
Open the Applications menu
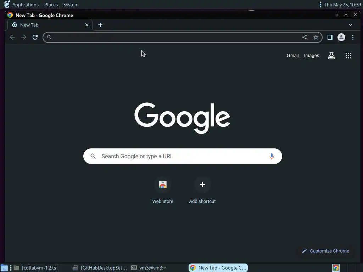point(26,5)
